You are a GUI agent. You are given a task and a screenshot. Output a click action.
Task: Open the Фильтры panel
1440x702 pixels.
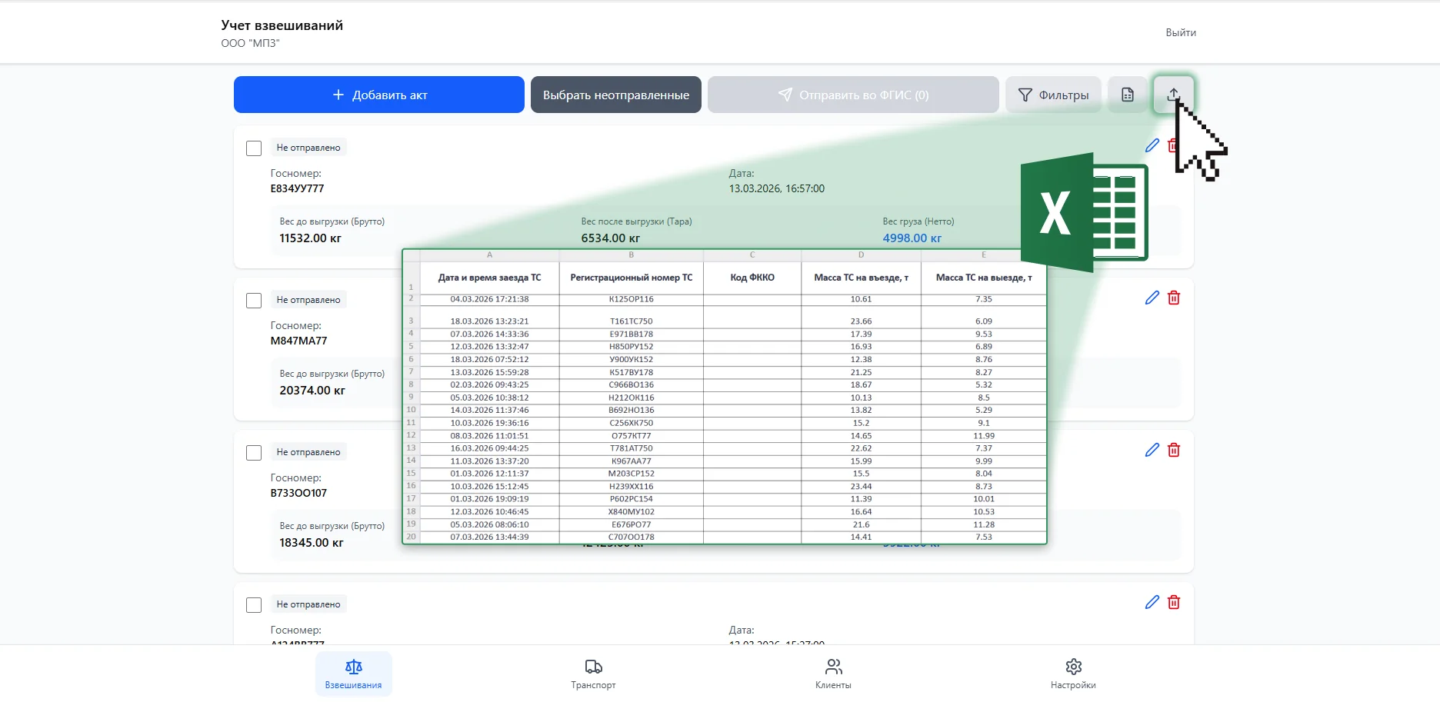point(1053,95)
